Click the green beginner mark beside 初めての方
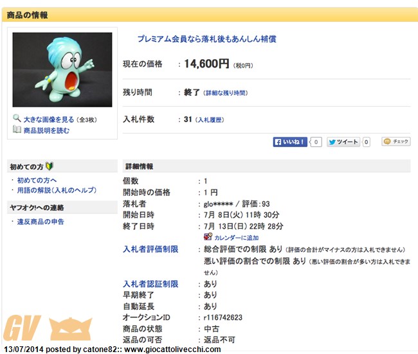 click(x=50, y=166)
